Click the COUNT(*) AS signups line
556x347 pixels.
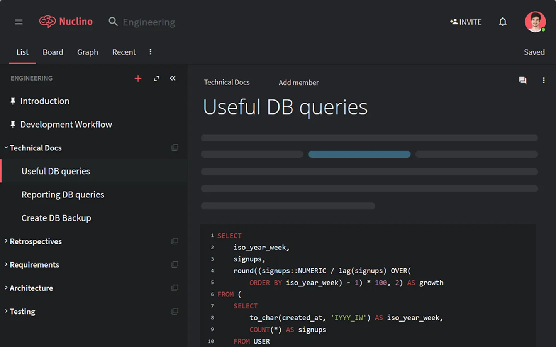tap(288, 330)
